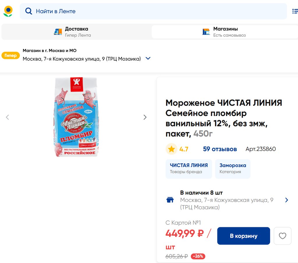Open the catalog list icon

pos(295,11)
